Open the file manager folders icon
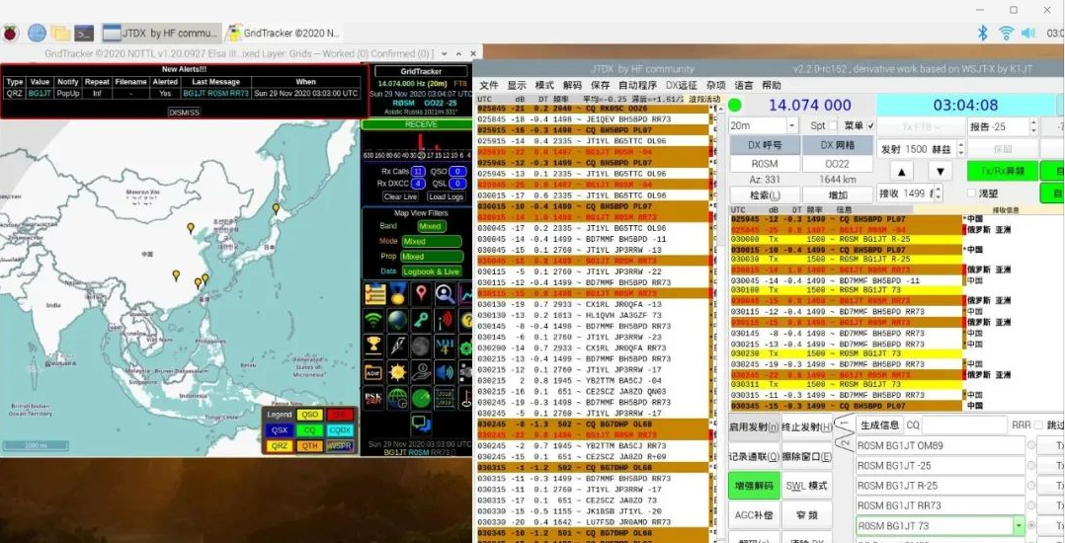The image size is (1065, 543). coord(60,33)
